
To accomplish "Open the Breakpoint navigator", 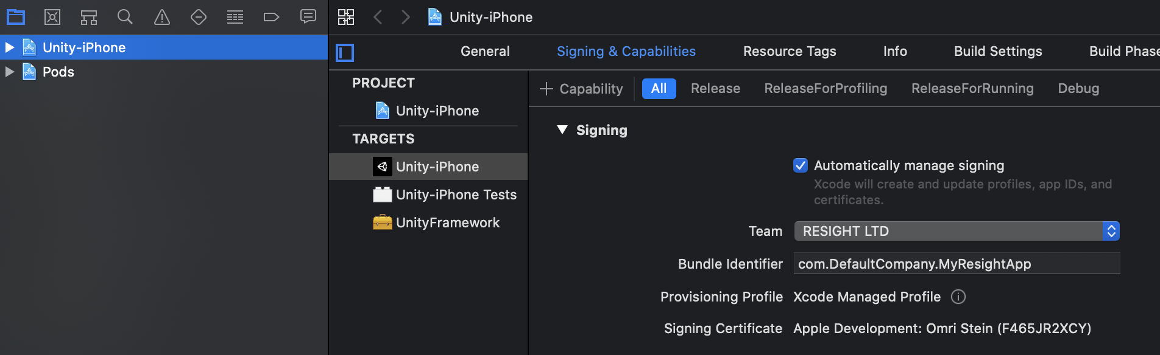I will 271,17.
